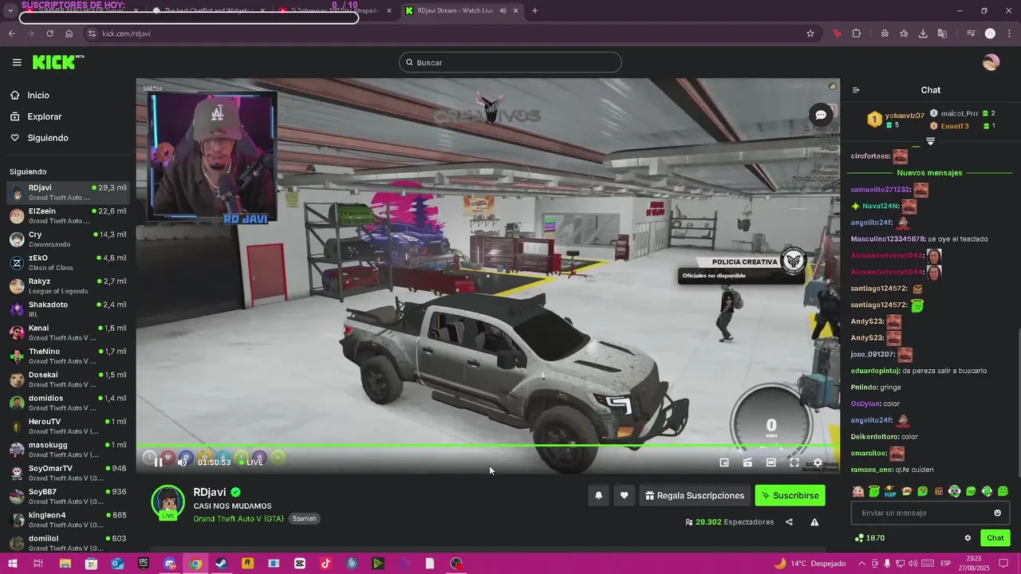Reload the page
1021x574 pixels.
[49, 33]
